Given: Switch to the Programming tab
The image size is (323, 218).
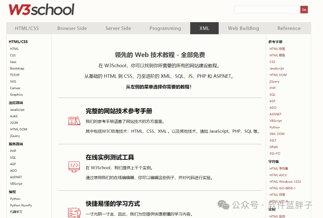Looking at the screenshot, I should coord(165,28).
